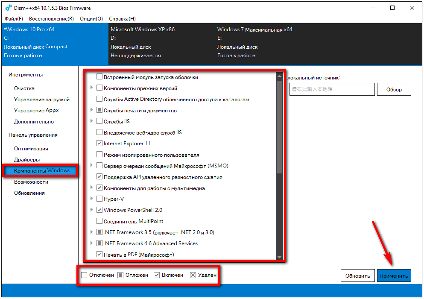Open the Оптимизация section
The image size is (424, 299).
[31, 149]
